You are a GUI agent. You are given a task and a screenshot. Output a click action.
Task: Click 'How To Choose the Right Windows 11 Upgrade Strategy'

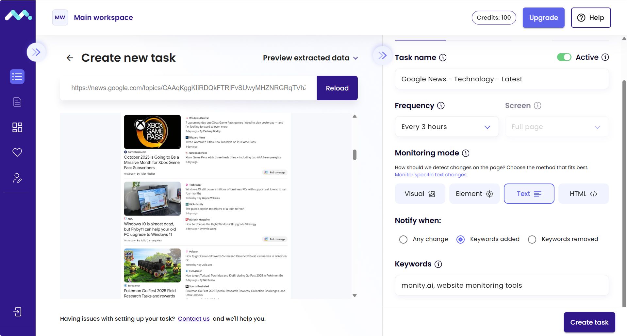click(221, 224)
